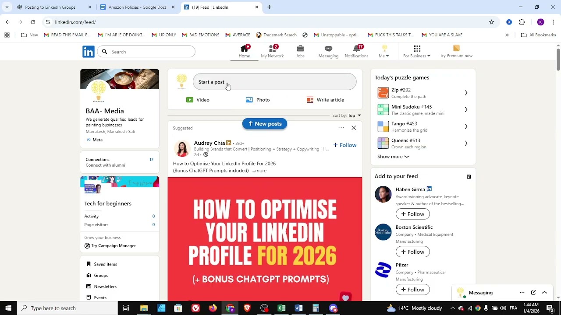Open Excel from taskbar

tap(281, 308)
